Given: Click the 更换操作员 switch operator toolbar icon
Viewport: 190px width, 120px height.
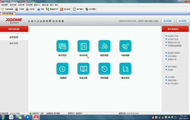Looking at the screenshot, I should click(x=52, y=9).
